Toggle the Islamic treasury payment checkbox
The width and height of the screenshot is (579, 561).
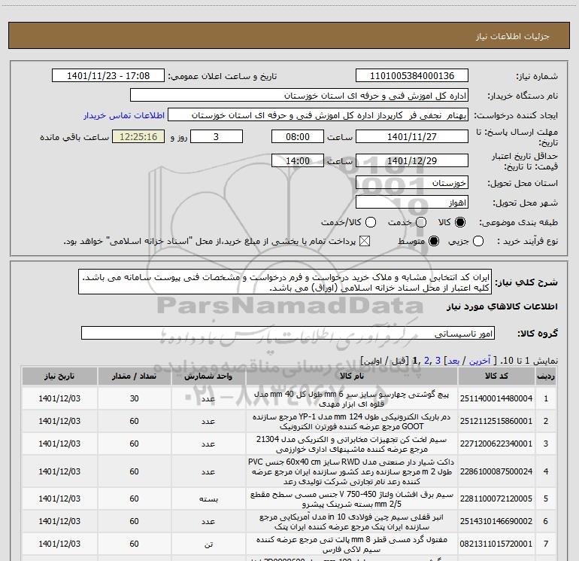click(x=365, y=242)
